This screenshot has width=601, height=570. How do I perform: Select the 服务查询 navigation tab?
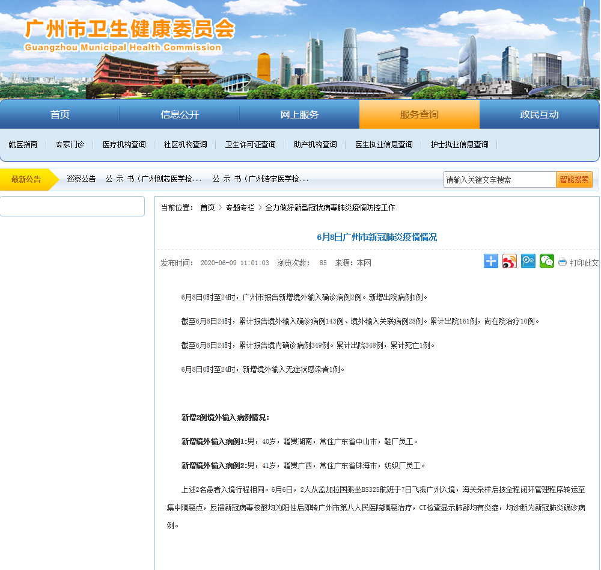pyautogui.click(x=419, y=114)
